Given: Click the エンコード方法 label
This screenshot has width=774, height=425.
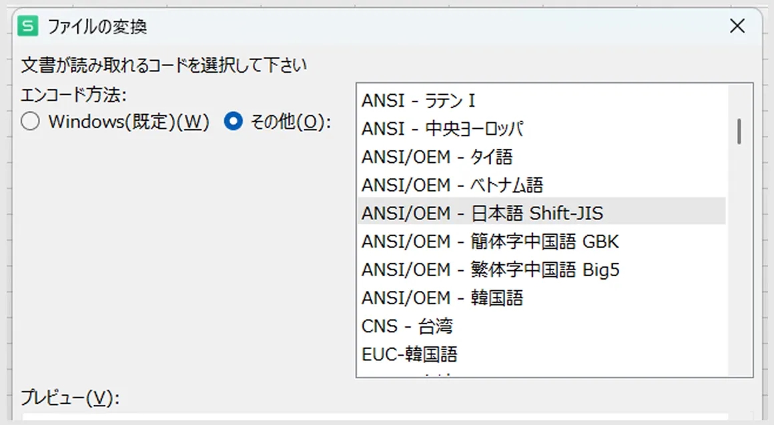Looking at the screenshot, I should (73, 95).
